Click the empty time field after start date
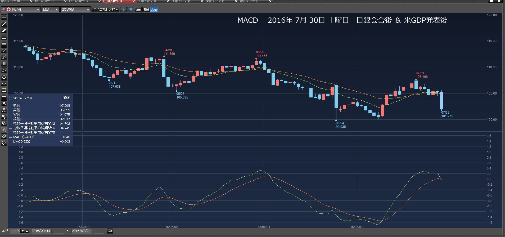Viewport: 505px width, 237px height. pos(59,231)
